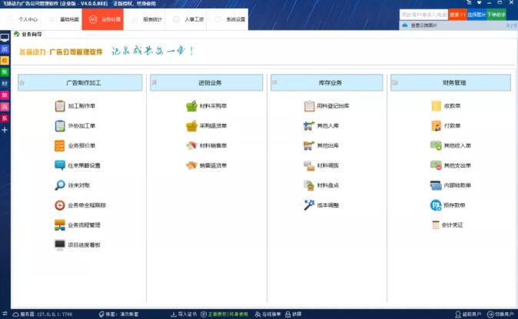The height and width of the screenshot is (319, 518).
Task: Open 成本调整 wand icon
Action: click(310, 205)
